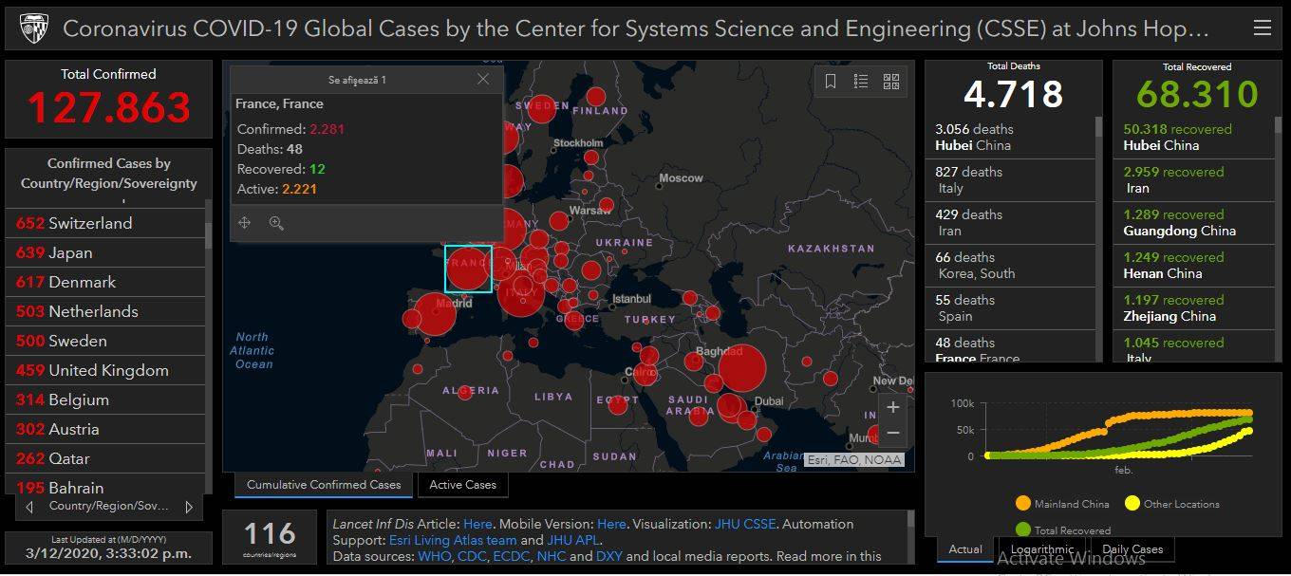Close the France info popup
Screen dimensions: 1291x576
click(483, 80)
